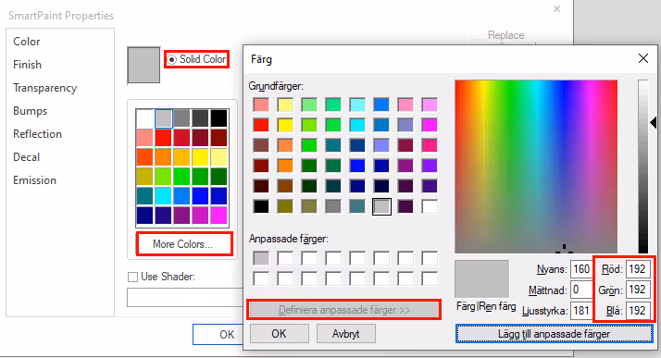Switch to the Finish section
The image size is (661, 358).
27,65
